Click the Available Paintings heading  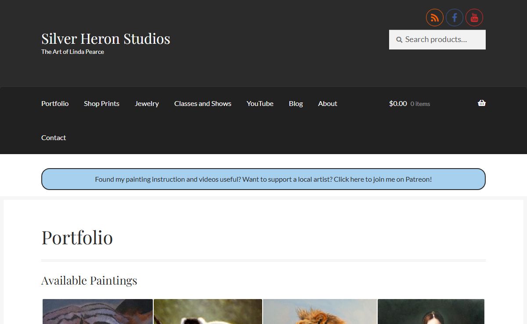coord(89,280)
